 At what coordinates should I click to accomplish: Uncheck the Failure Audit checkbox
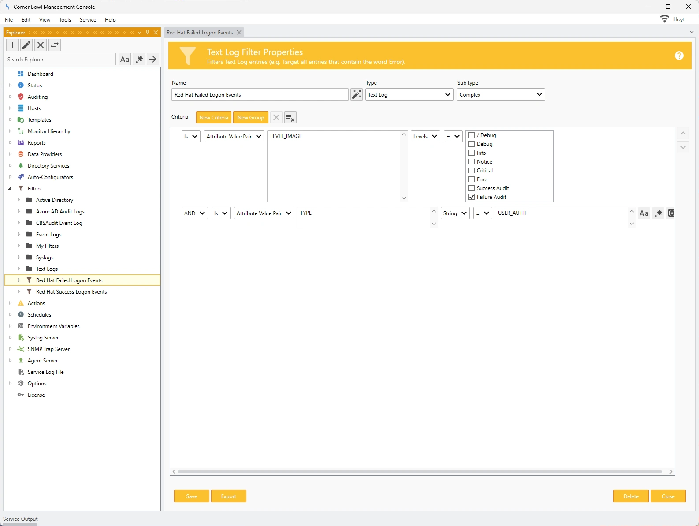click(472, 197)
